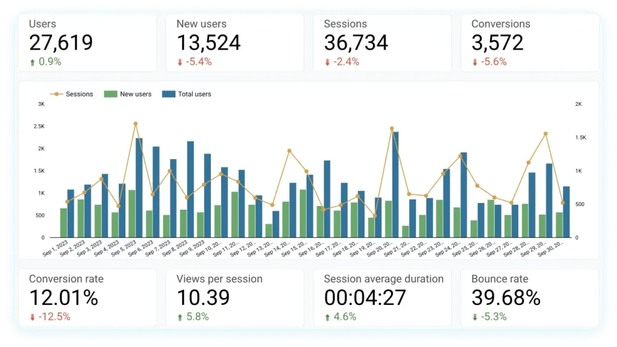617x347 pixels.
Task: Click the green up arrow under Views per session
Action: pyautogui.click(x=180, y=317)
